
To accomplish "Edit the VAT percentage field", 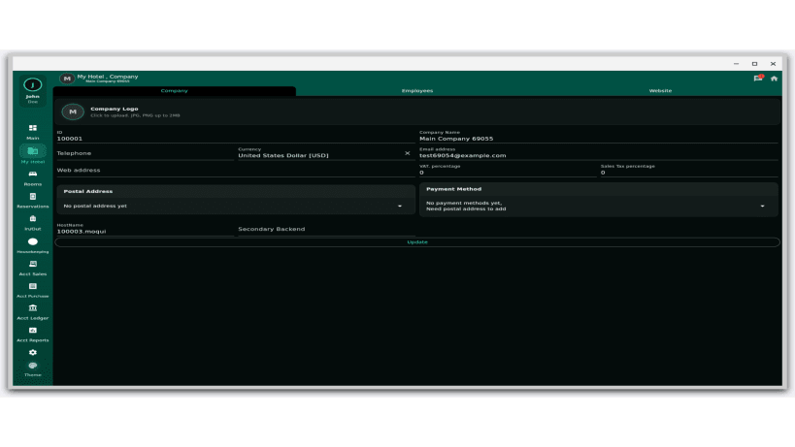I will tap(508, 170).
